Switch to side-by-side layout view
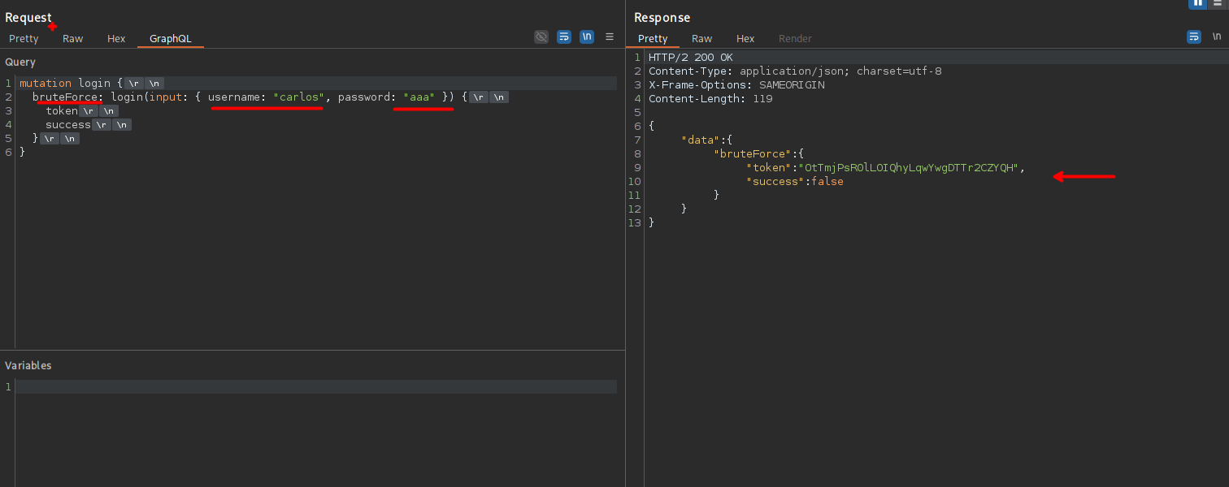Screen dimensions: 1229x487 (x=1197, y=3)
